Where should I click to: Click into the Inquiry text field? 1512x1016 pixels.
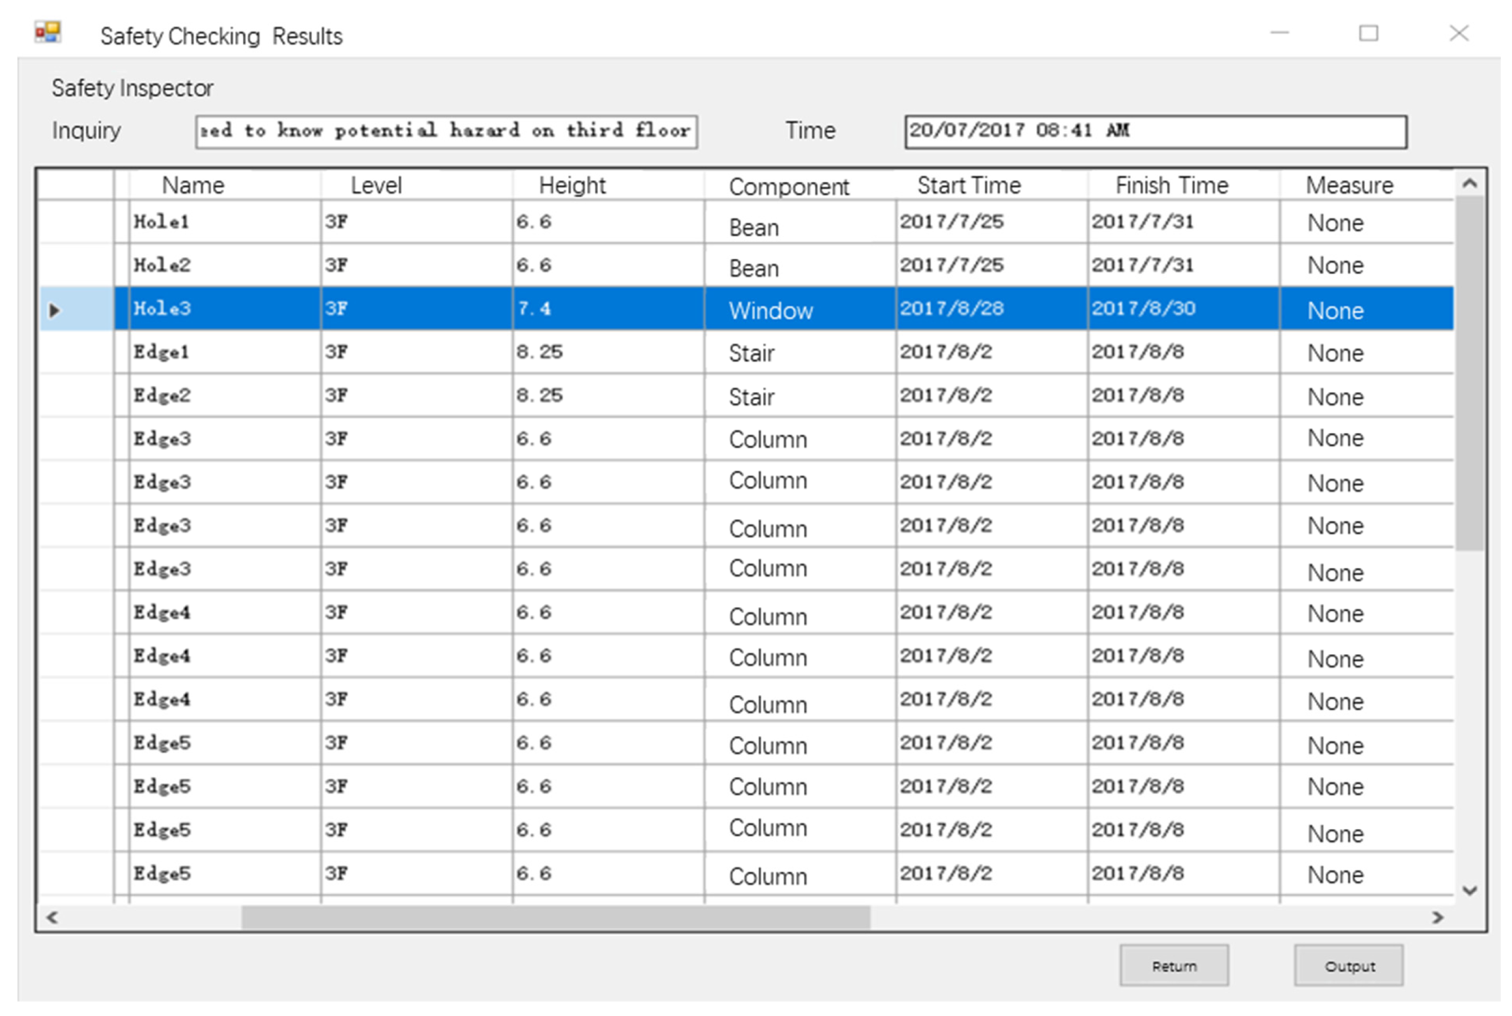click(446, 132)
